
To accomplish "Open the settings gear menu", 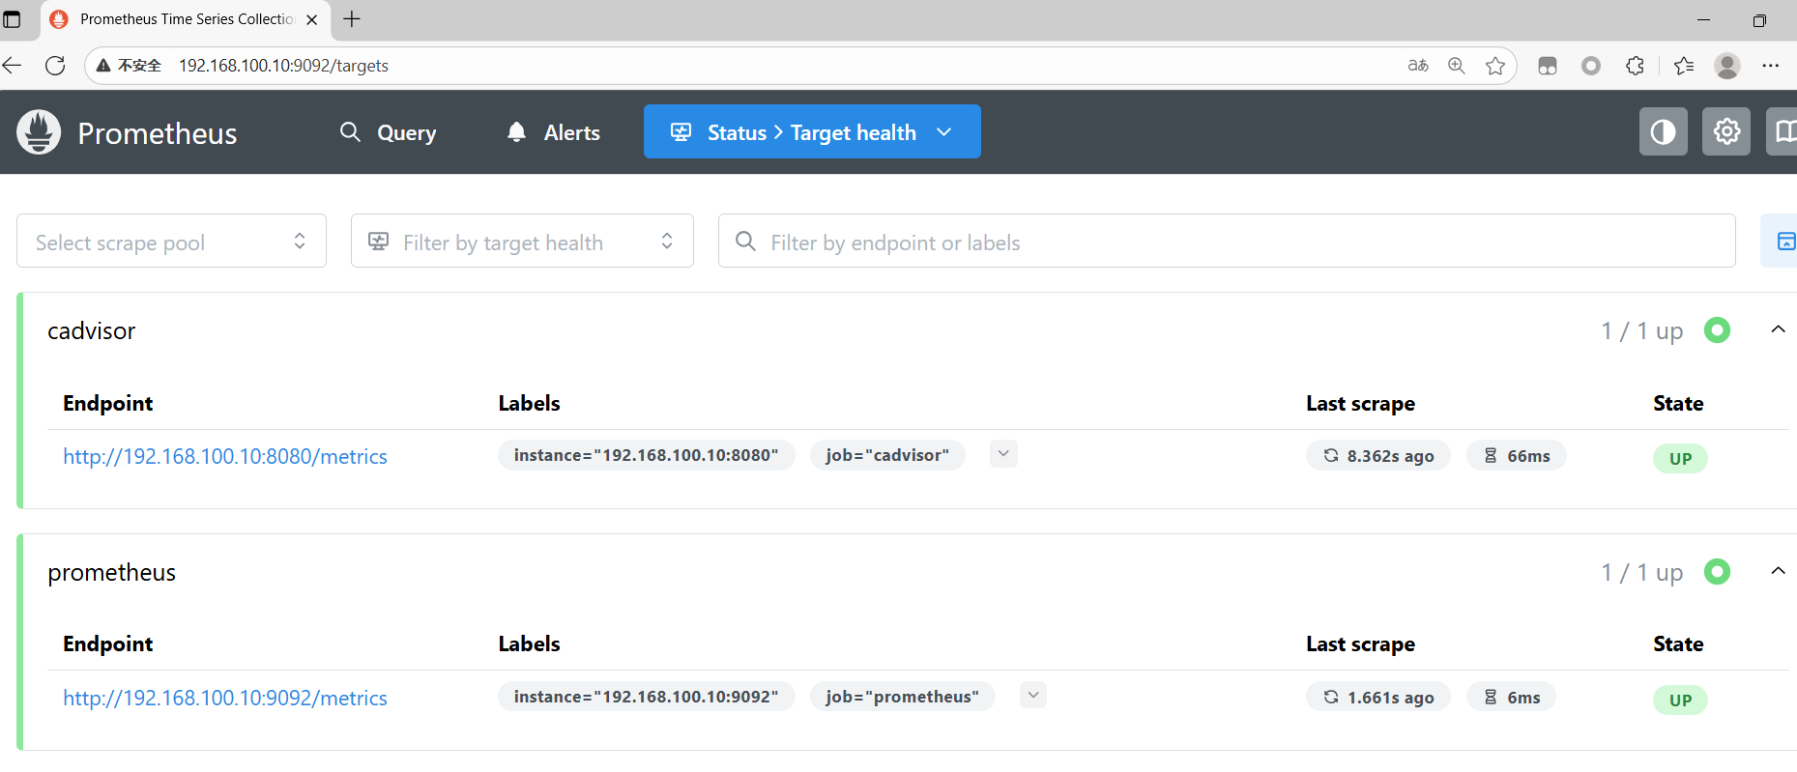I will pyautogui.click(x=1726, y=131).
